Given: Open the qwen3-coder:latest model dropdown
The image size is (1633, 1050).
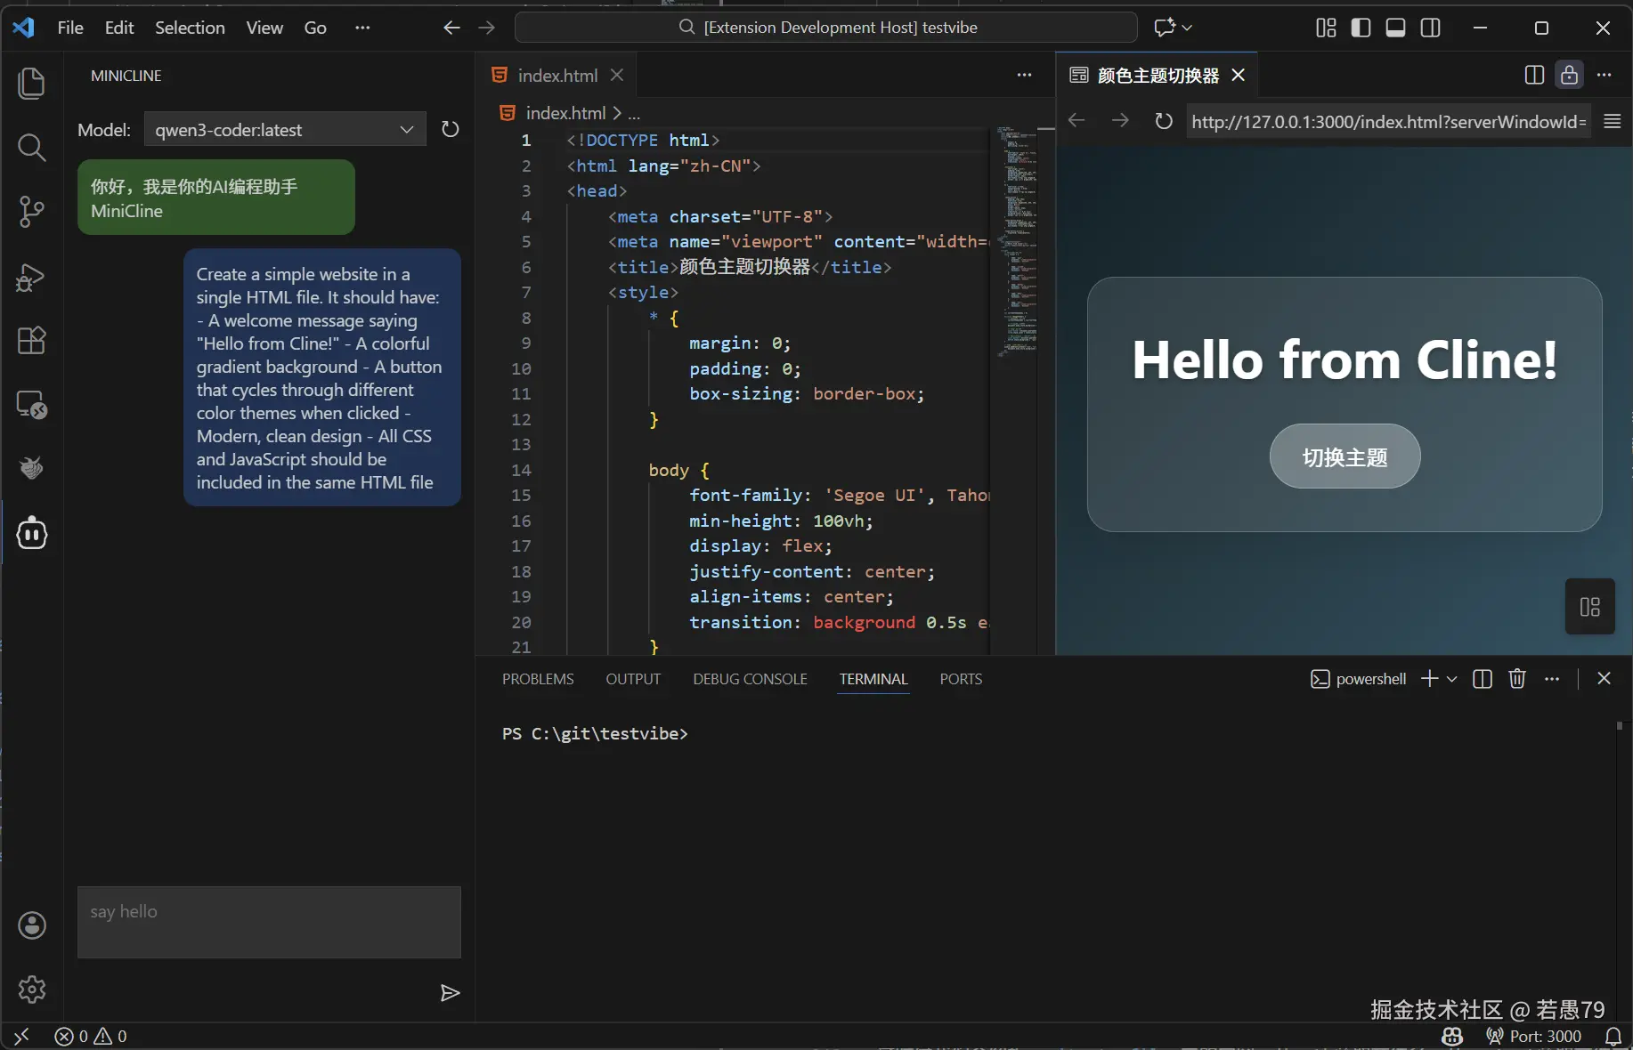Looking at the screenshot, I should [x=284, y=130].
